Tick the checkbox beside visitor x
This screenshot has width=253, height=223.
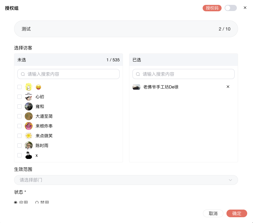click(x=20, y=155)
